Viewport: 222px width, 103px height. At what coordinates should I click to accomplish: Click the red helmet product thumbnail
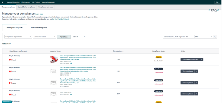pyautogui.click(x=54, y=60)
